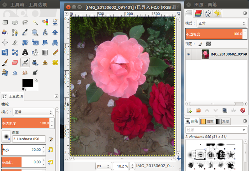Switch to the Paths tab
The height and width of the screenshot is (171, 249).
pyautogui.click(x=208, y=13)
